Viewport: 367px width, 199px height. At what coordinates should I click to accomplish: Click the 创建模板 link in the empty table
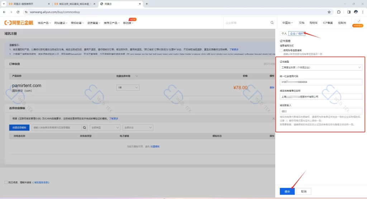coord(155,147)
